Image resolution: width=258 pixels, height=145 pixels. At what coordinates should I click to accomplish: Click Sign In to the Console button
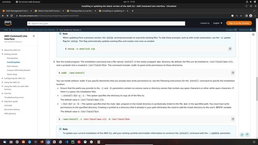click(x=239, y=23)
